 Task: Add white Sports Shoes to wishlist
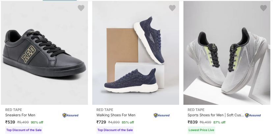tap(263, 8)
